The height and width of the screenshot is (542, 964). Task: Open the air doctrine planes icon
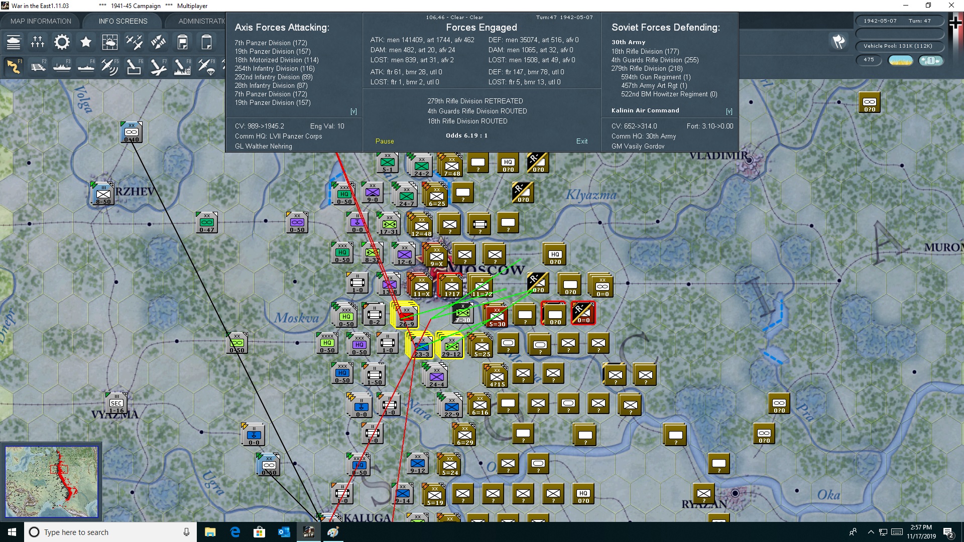click(x=134, y=42)
